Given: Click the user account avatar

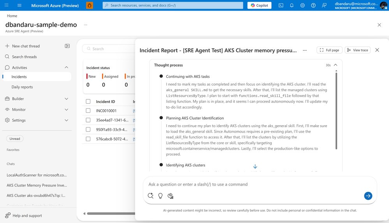Looking at the screenshot, I should pos(384,5).
